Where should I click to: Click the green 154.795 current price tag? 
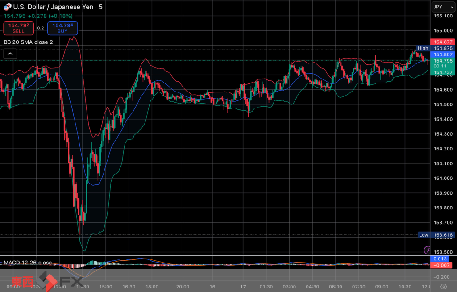pos(443,61)
